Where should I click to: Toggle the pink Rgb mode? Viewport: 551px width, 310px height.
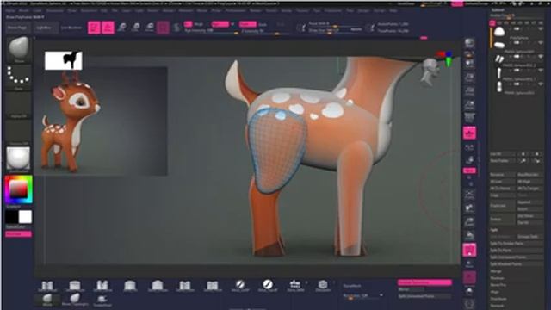tap(220, 24)
